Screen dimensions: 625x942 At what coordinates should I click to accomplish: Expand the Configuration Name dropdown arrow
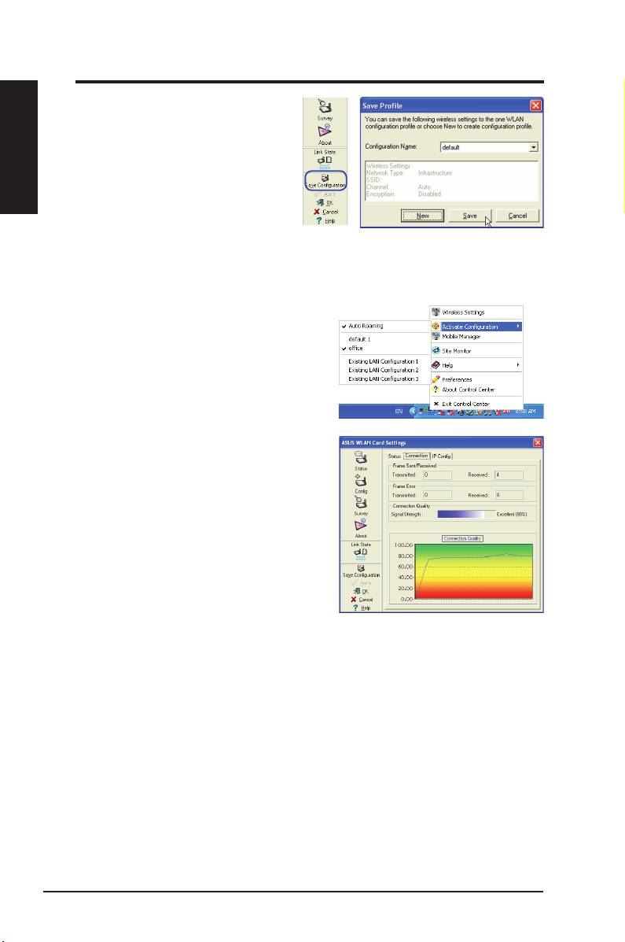point(533,147)
